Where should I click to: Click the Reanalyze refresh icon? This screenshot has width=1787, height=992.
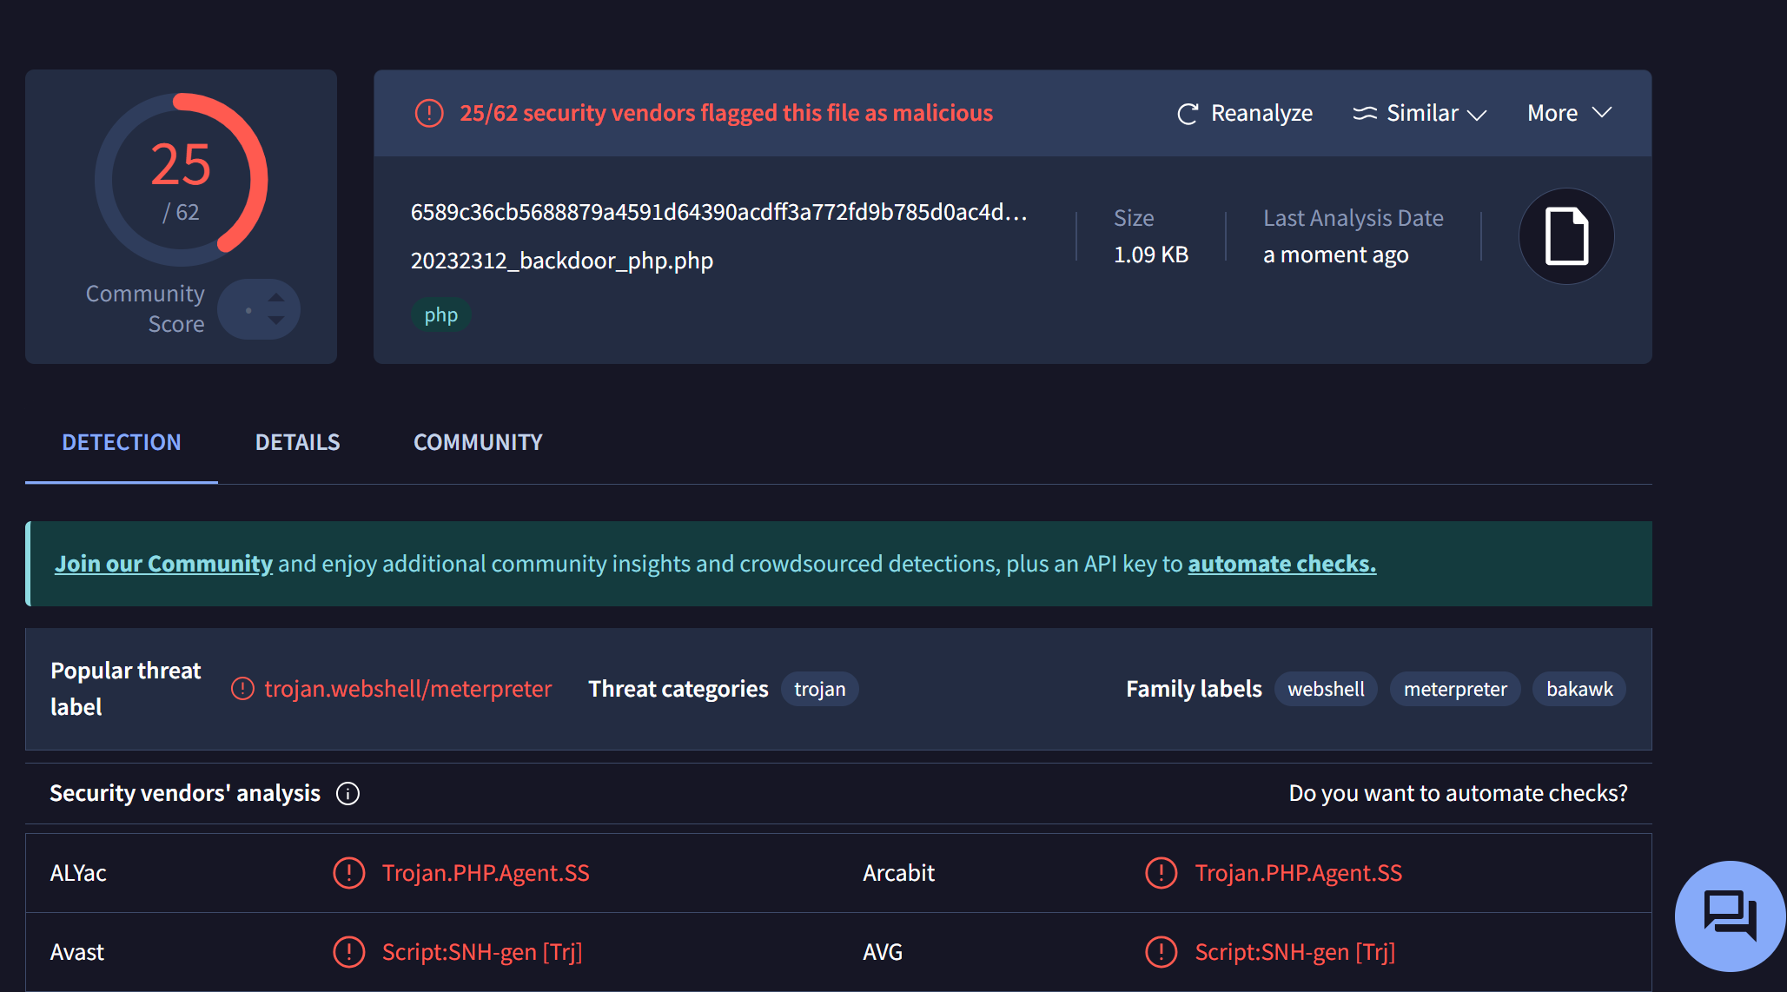[1187, 114]
